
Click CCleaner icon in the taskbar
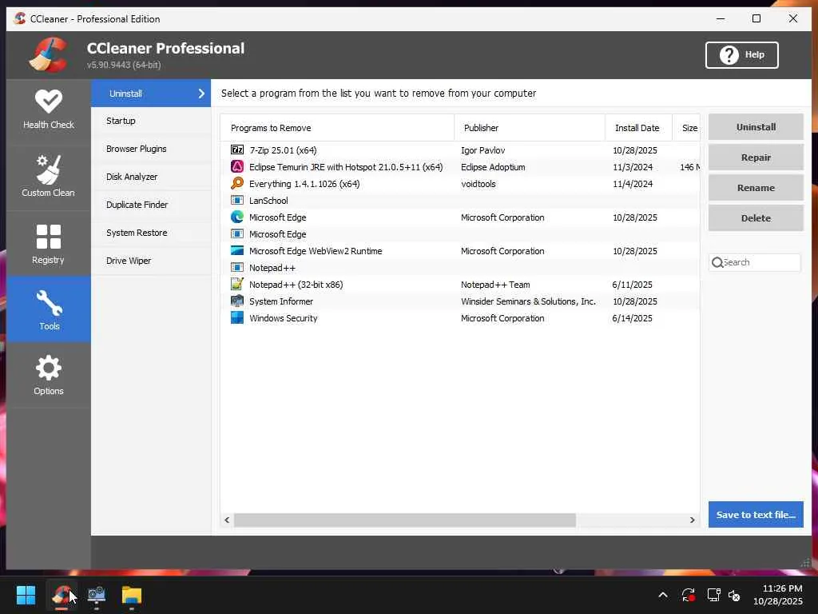(62, 595)
